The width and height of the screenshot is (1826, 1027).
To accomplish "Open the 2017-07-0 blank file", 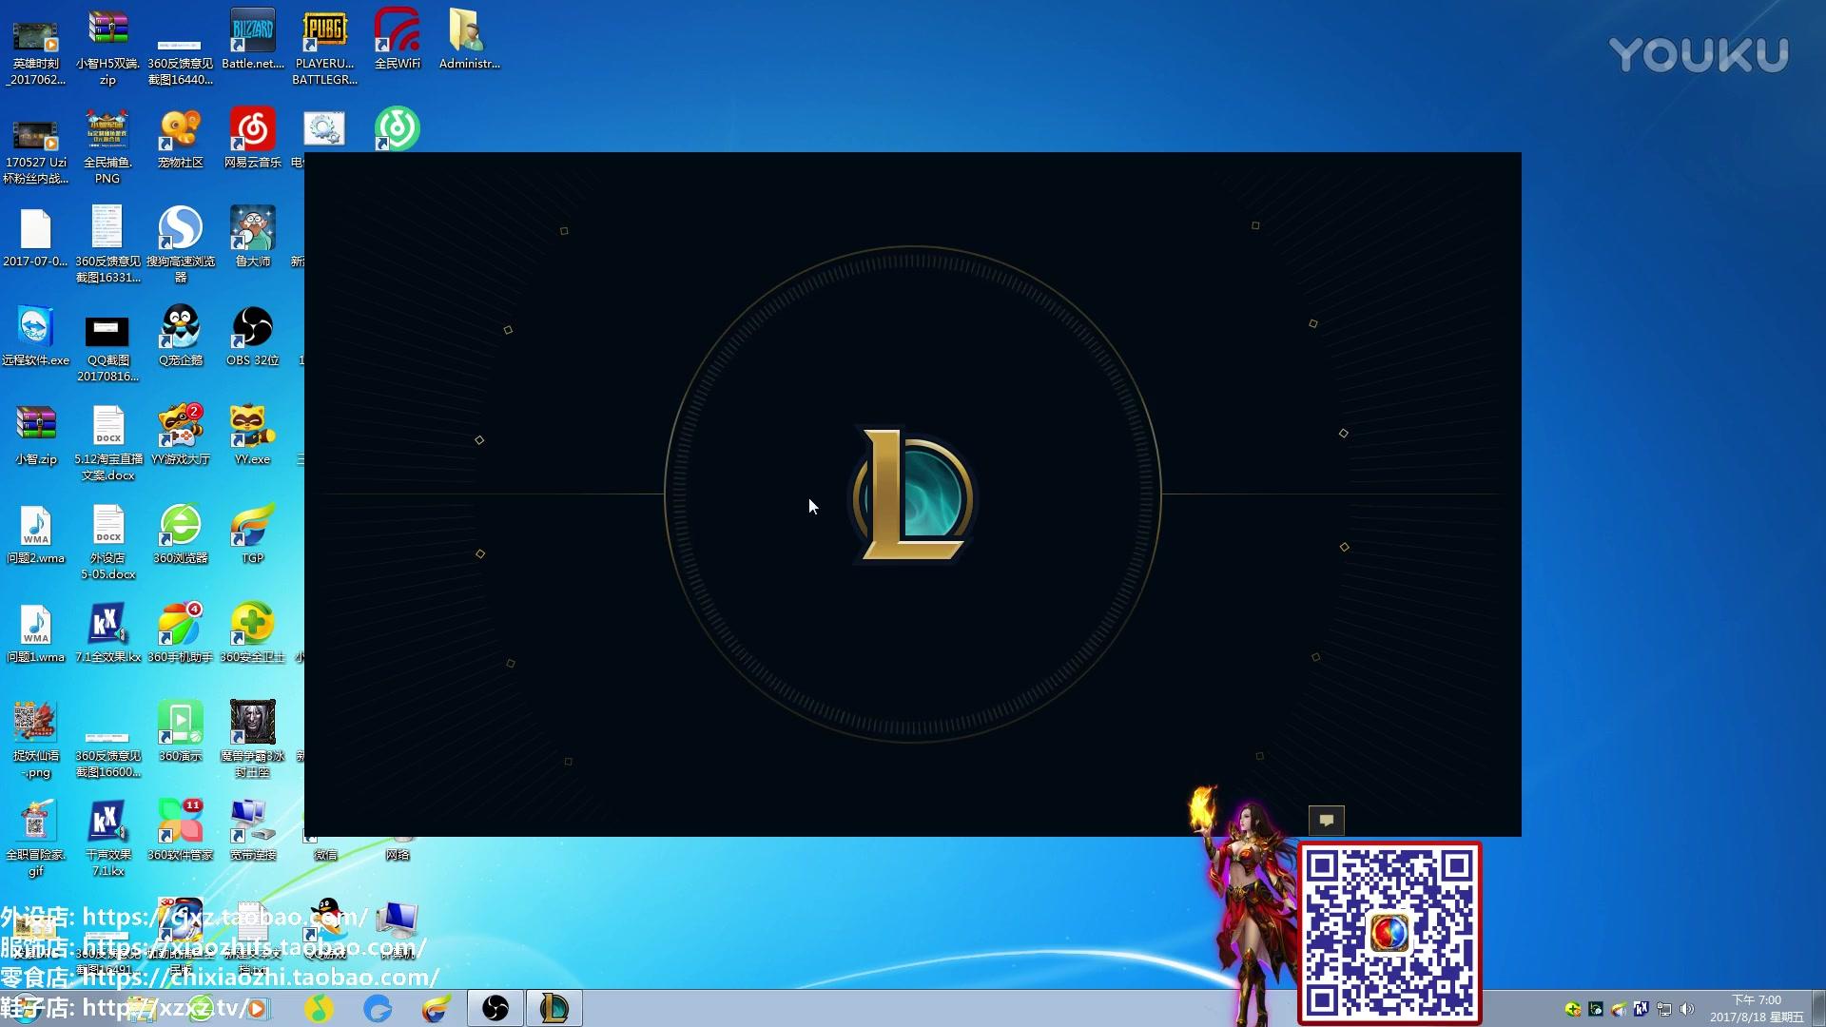I will pyautogui.click(x=35, y=237).
